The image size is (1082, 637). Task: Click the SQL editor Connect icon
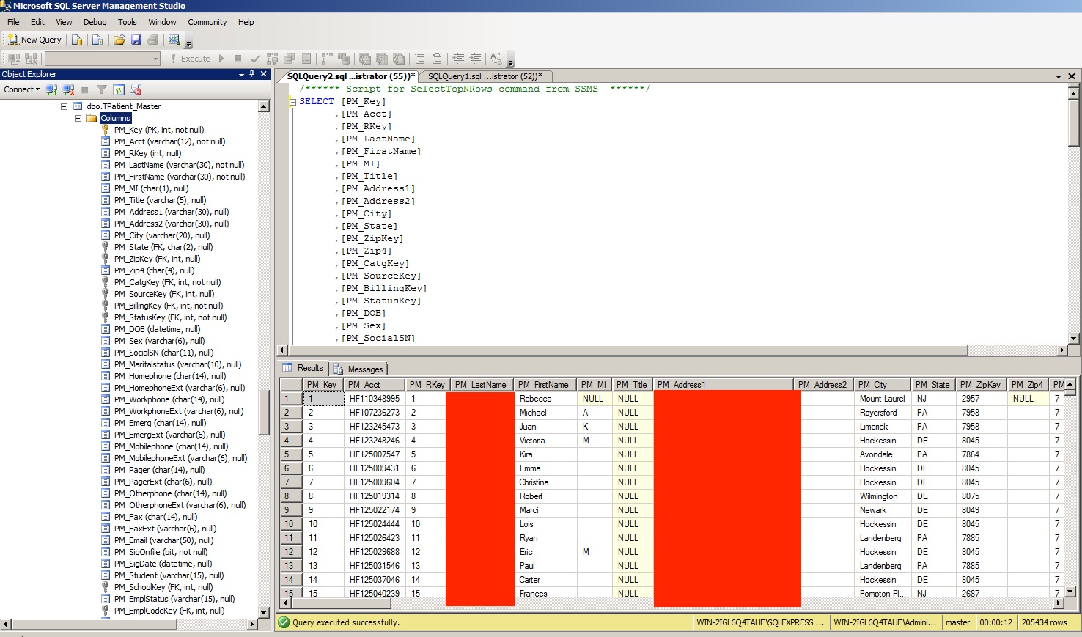(14, 58)
